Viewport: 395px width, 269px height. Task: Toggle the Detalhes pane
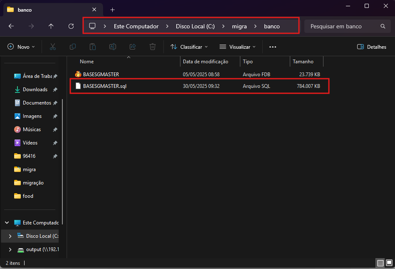click(x=372, y=47)
